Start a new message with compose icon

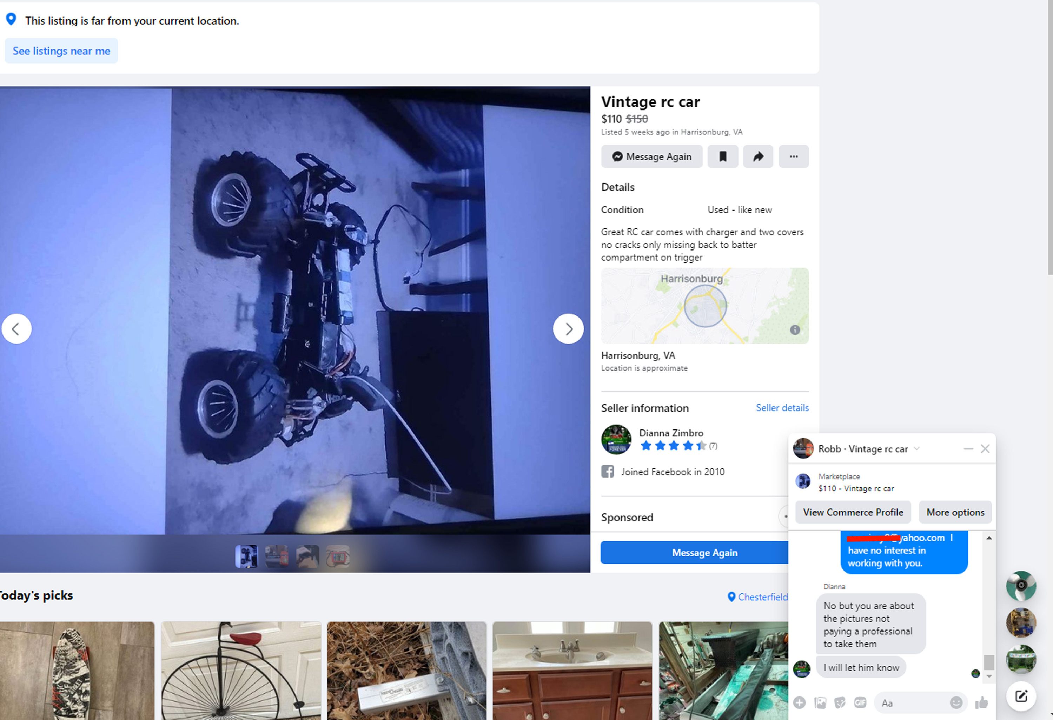pyautogui.click(x=1021, y=696)
